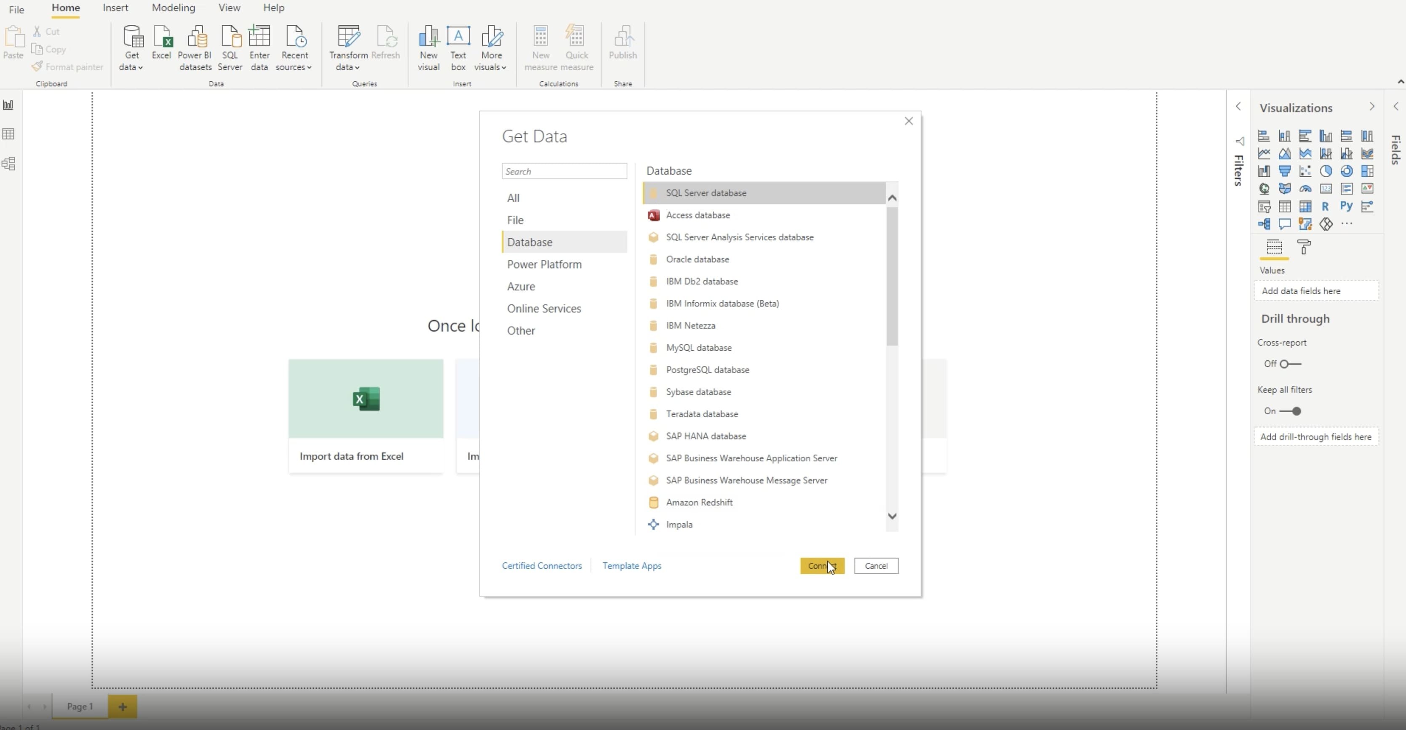
Task: Click the Publish ribbon icon
Action: point(623,42)
